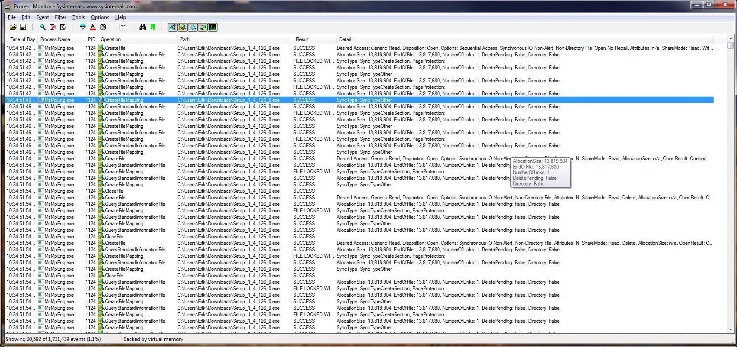Select the highlighted CreateFileMapping event row
Screen dimensions: 737x347
(x=360, y=100)
